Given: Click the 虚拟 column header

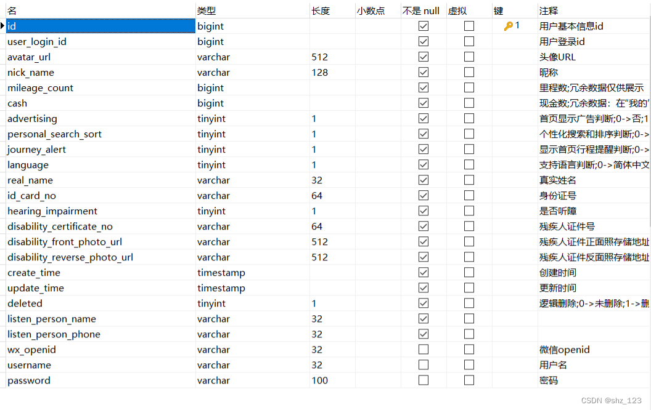Looking at the screenshot, I should pyautogui.click(x=457, y=11).
